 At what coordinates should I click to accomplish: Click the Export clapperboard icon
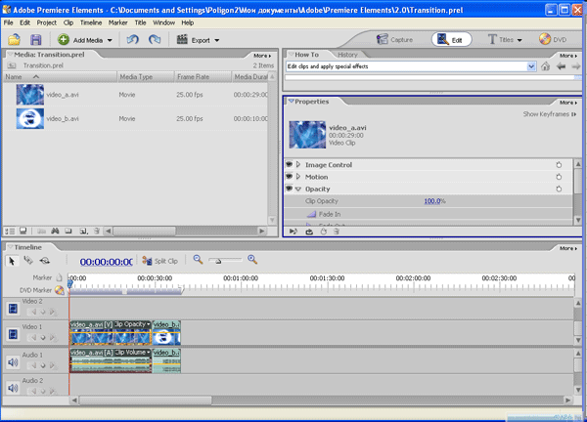[x=182, y=39]
